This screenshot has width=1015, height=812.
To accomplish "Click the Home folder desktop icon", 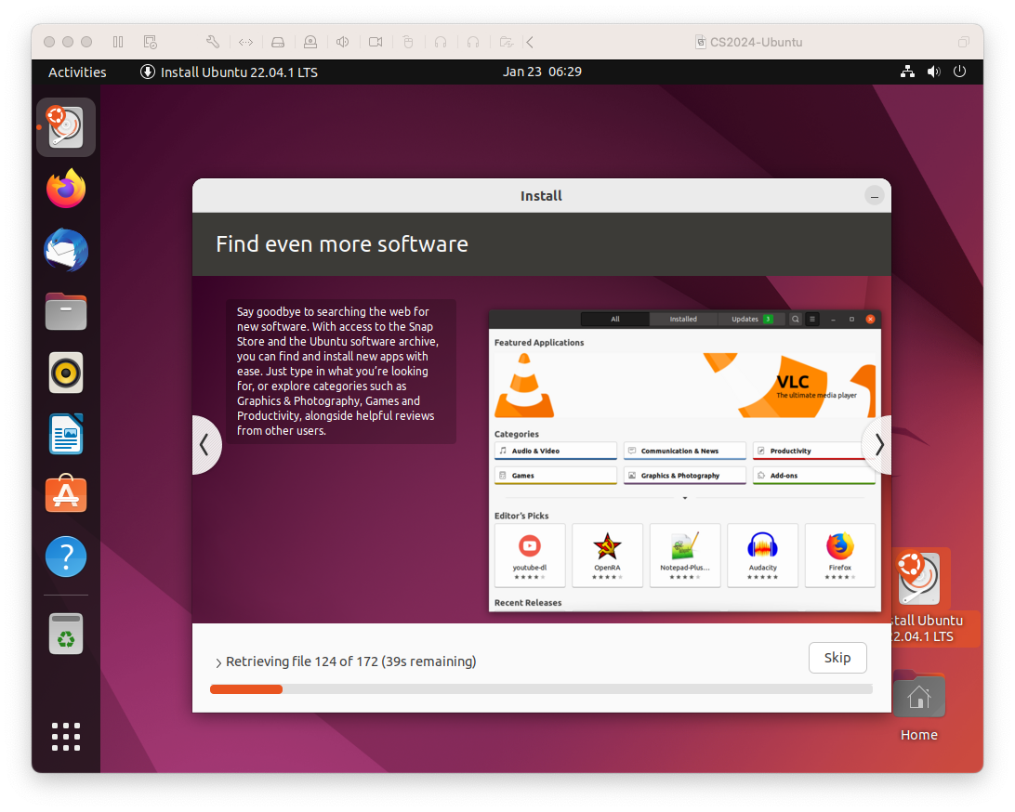I will [x=918, y=706].
